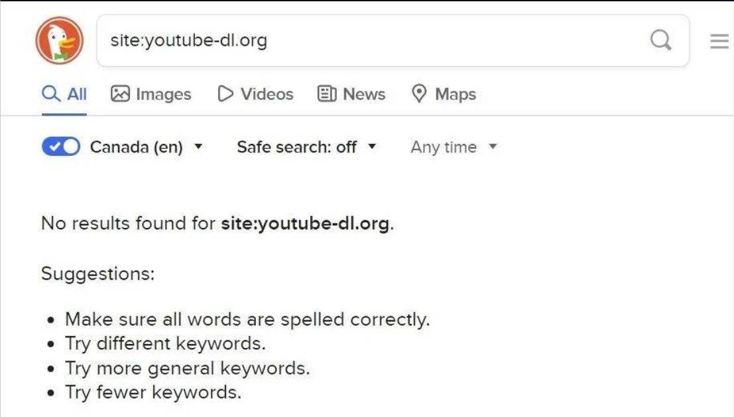The height and width of the screenshot is (417, 734).
Task: Switch to the Images tab label
Action: pyautogui.click(x=163, y=94)
